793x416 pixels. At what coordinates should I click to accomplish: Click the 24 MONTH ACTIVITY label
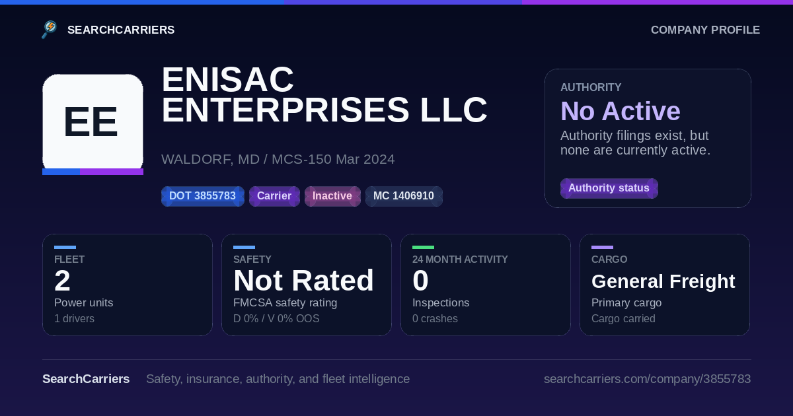point(460,260)
